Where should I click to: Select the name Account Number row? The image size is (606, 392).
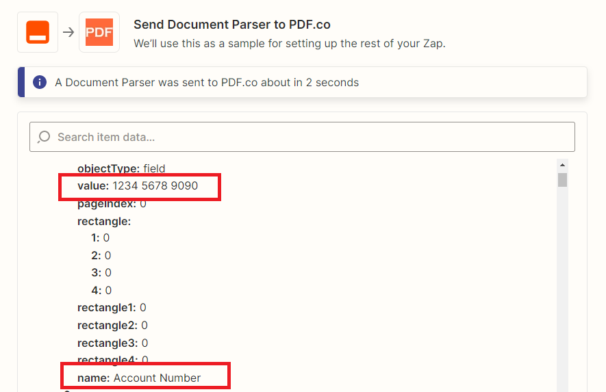(139, 378)
